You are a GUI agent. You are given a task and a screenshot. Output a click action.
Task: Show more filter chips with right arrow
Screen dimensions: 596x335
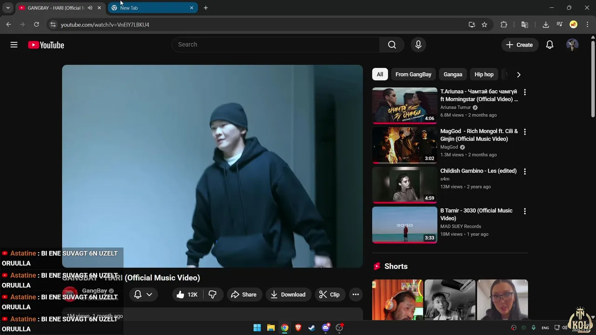[519, 74]
